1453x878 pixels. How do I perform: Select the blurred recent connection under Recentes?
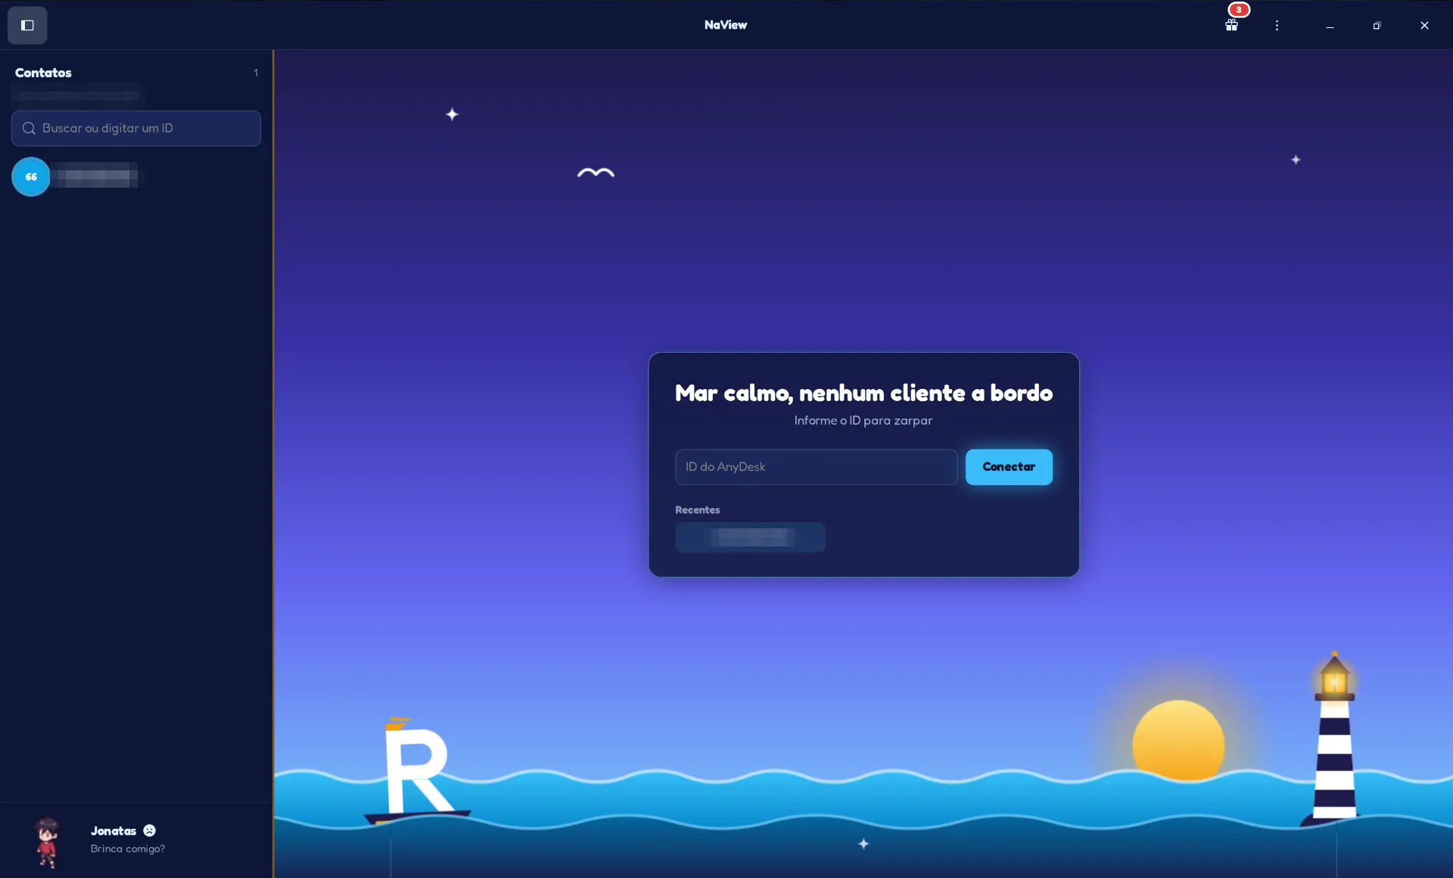pyautogui.click(x=750, y=537)
